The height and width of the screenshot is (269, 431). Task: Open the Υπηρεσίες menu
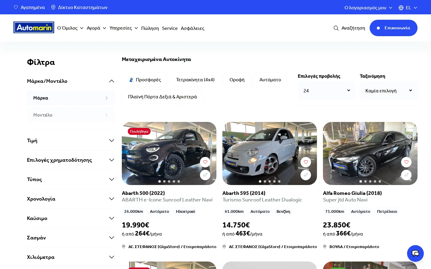[124, 28]
